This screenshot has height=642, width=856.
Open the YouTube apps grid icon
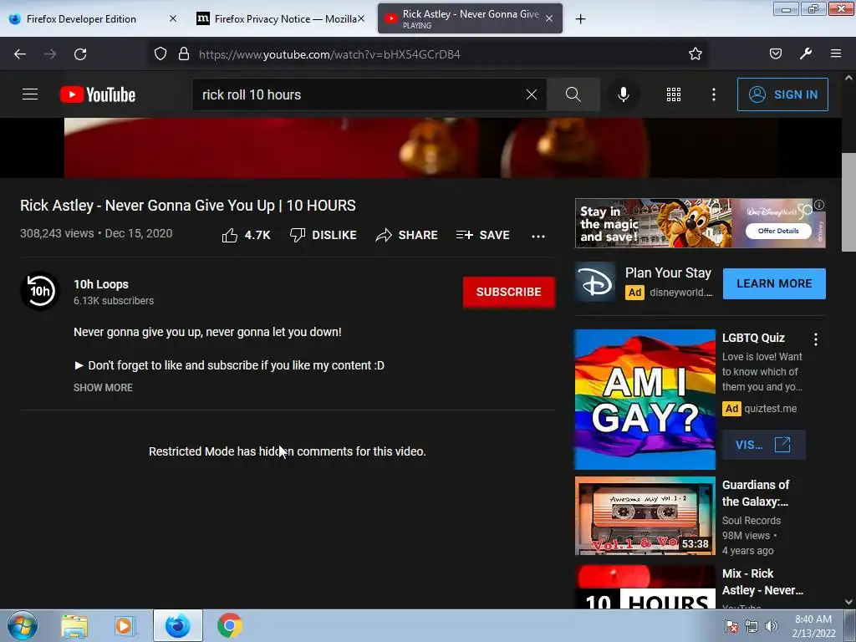674,94
